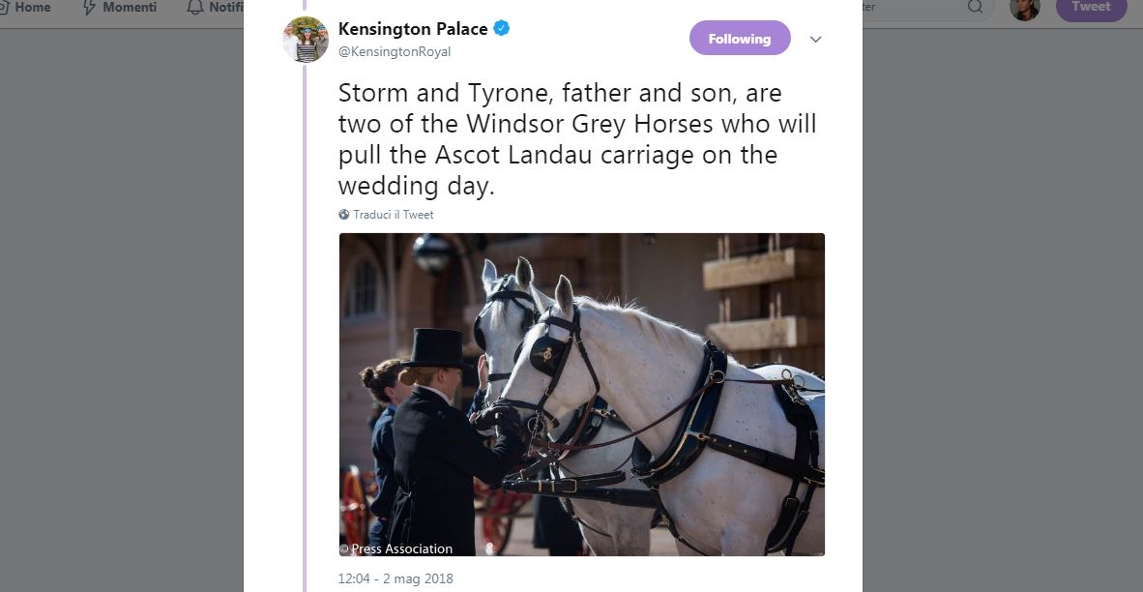Image resolution: width=1143 pixels, height=592 pixels.
Task: Expand the tweet options chevron
Action: [815, 40]
